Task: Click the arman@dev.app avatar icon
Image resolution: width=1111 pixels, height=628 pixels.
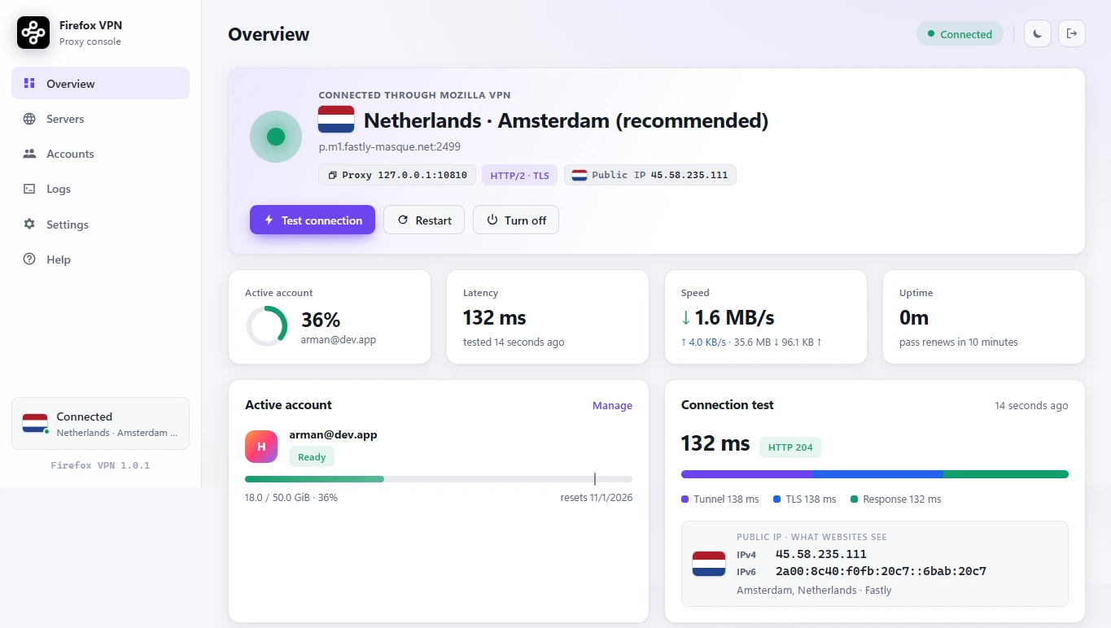Action: [x=261, y=447]
